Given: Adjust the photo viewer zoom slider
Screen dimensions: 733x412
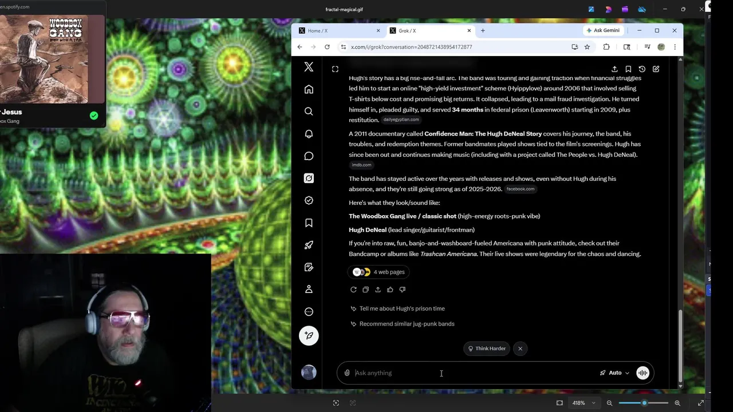Looking at the screenshot, I should (x=644, y=403).
